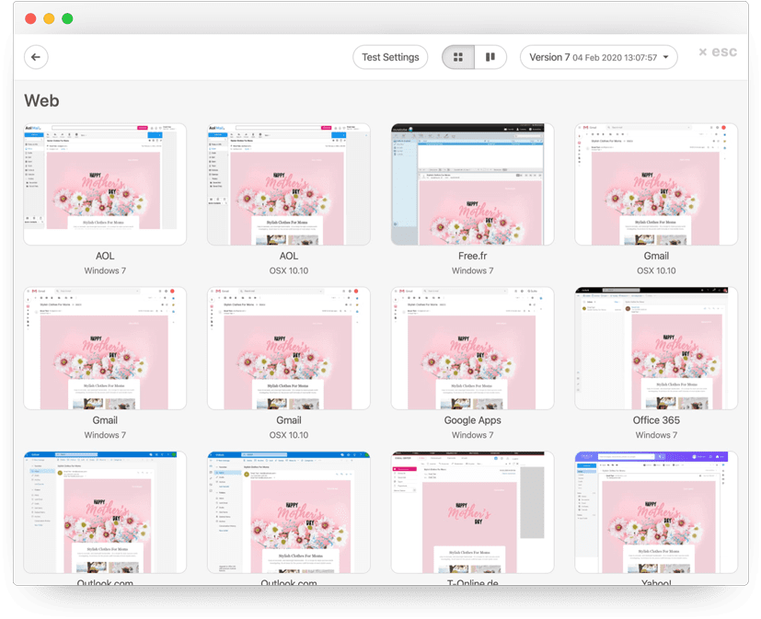Close preview with the esc button

click(x=717, y=52)
